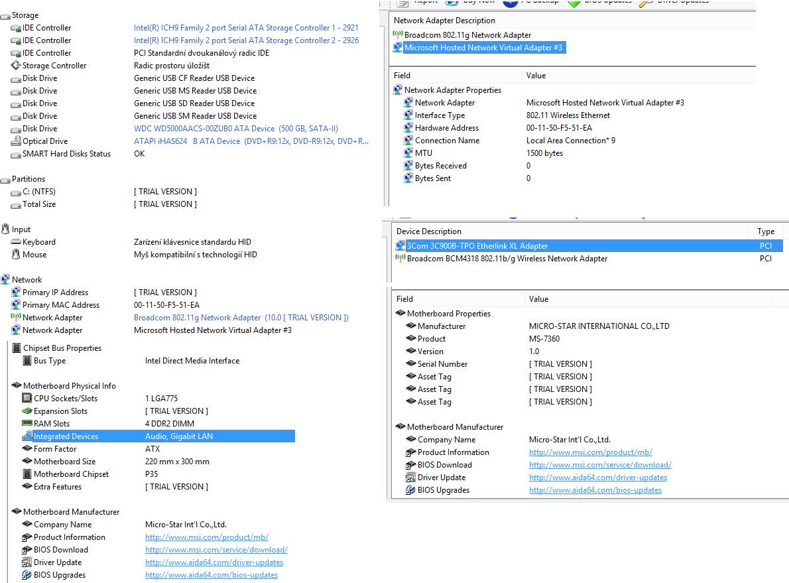Click the Total Size row icon

click(x=16, y=204)
